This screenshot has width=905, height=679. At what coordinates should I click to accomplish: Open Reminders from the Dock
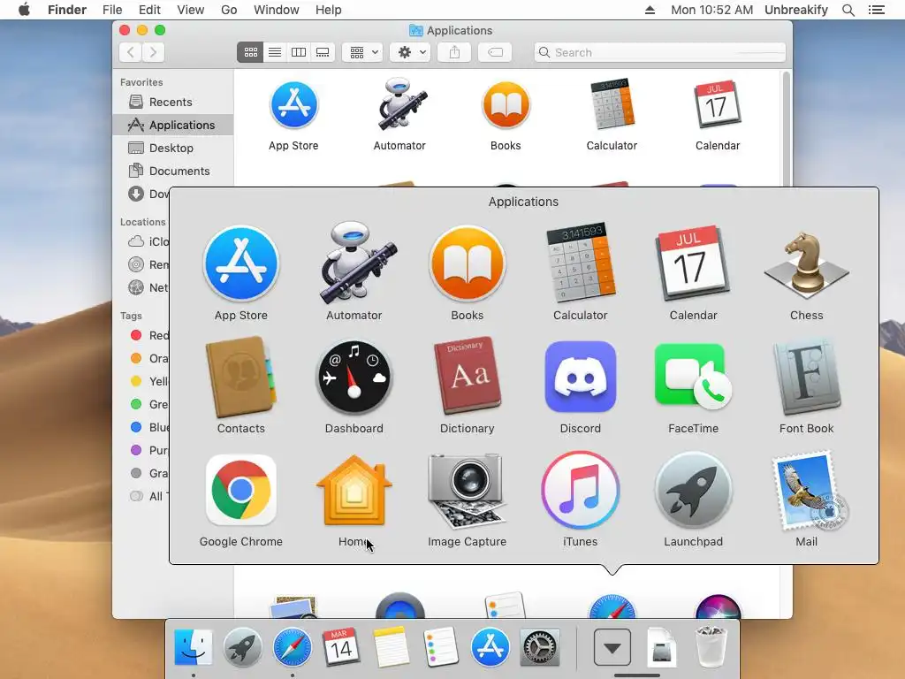pos(441,647)
